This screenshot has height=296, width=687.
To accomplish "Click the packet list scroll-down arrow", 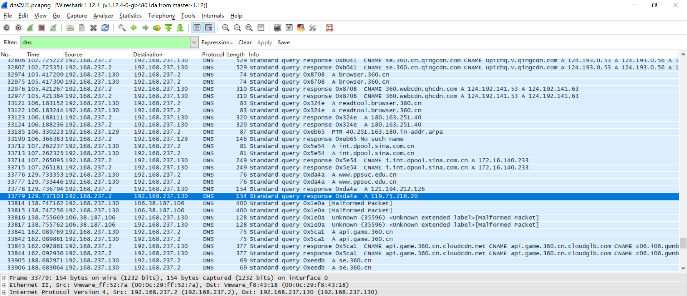I will 683,268.
